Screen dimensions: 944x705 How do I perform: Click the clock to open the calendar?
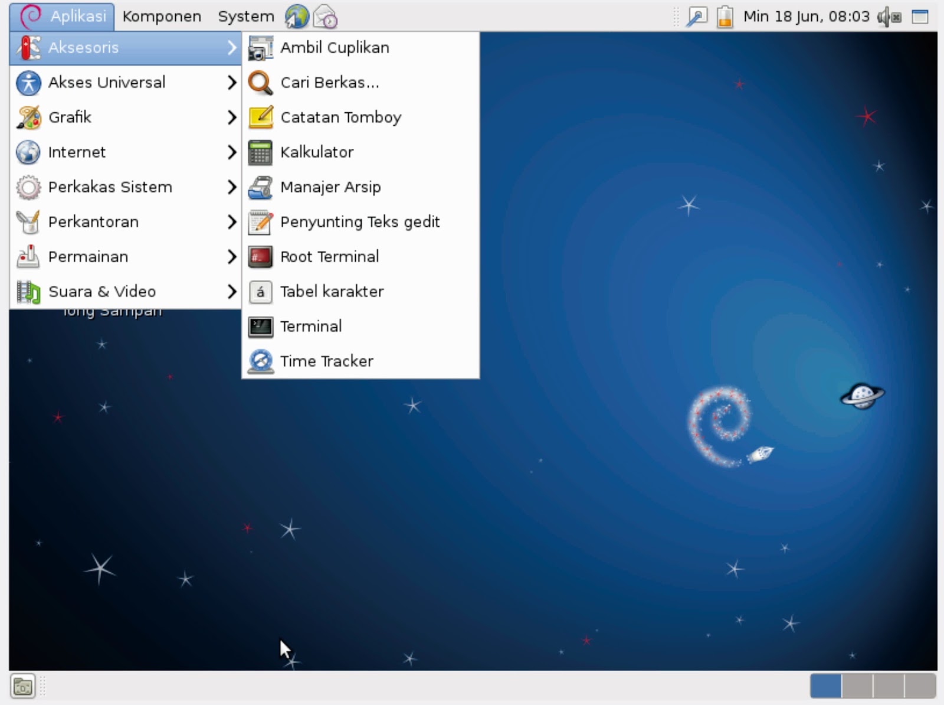[806, 16]
